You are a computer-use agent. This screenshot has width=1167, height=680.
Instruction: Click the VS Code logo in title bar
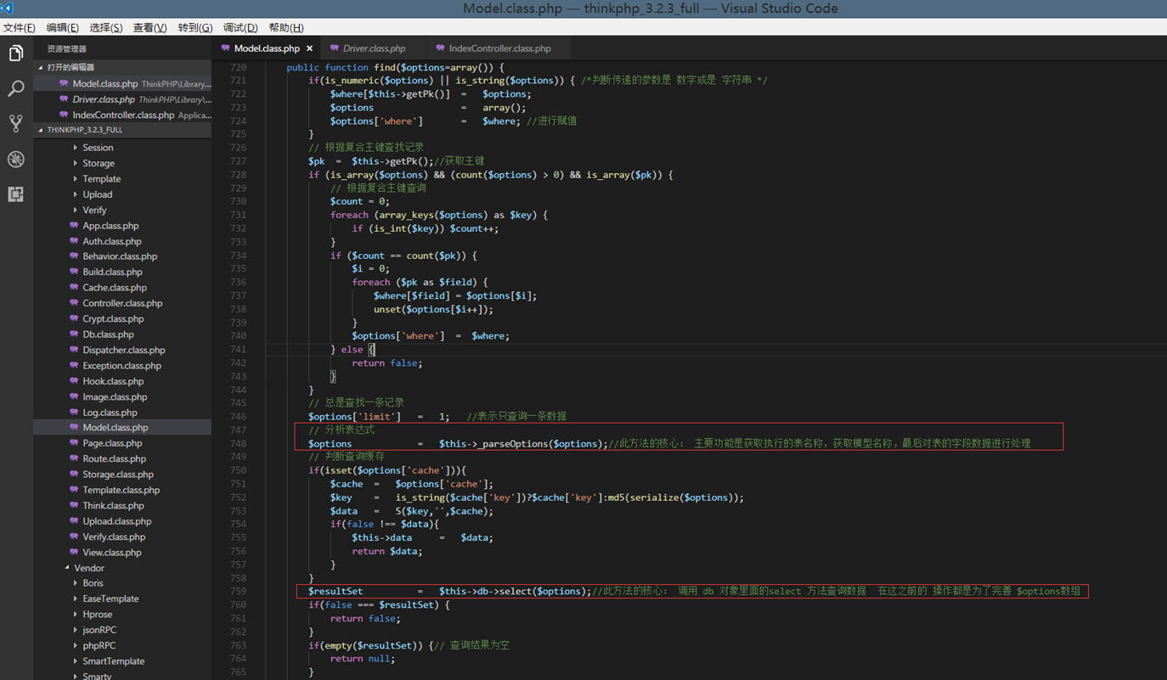coord(7,8)
